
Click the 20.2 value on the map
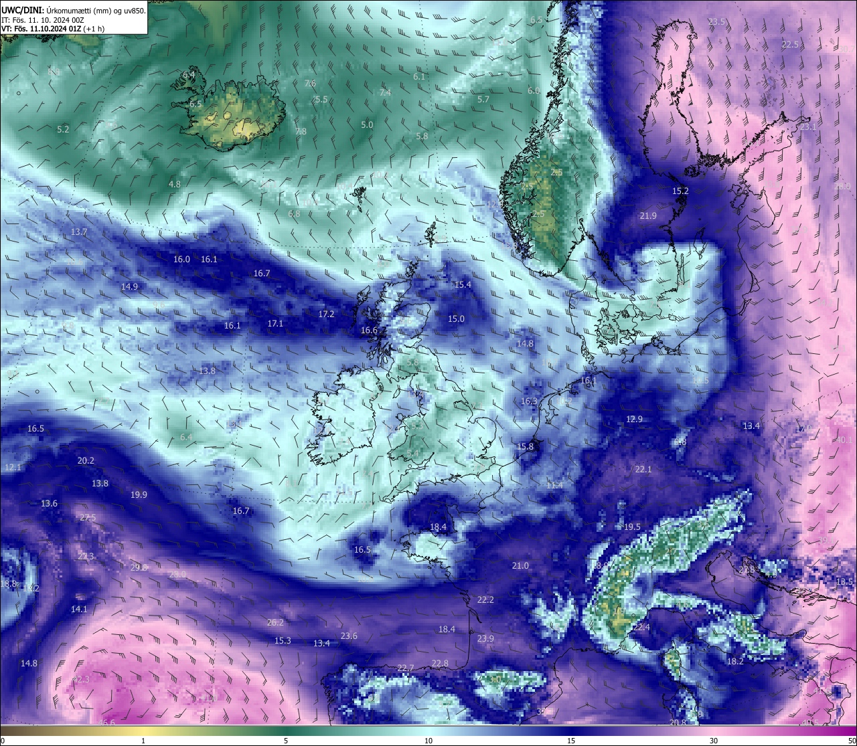pos(86,460)
